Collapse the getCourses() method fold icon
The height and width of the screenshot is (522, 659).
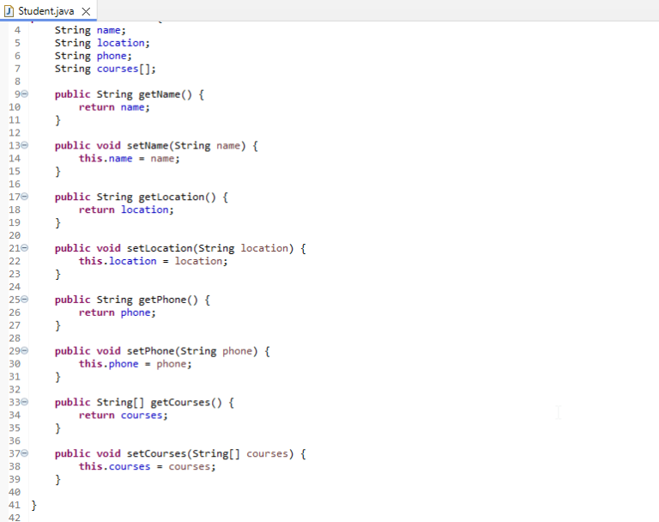pos(26,403)
